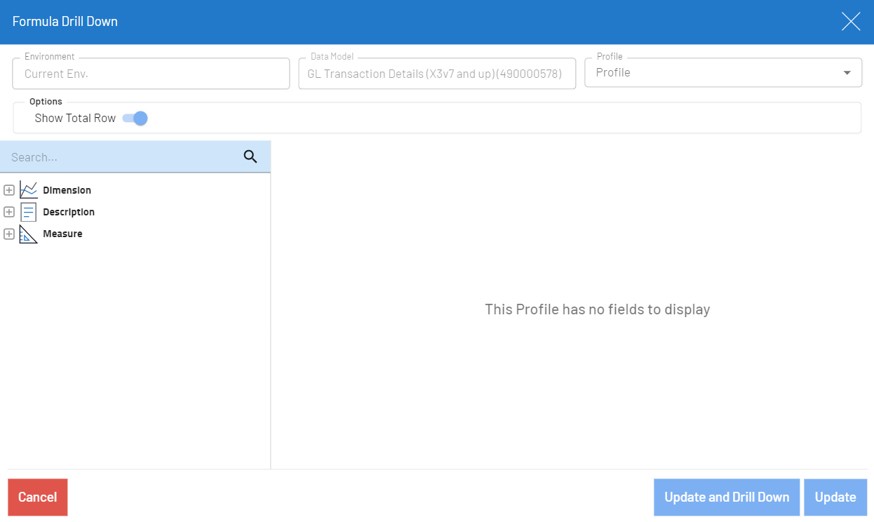Focus the Search text field
874x522 pixels.
coord(119,157)
